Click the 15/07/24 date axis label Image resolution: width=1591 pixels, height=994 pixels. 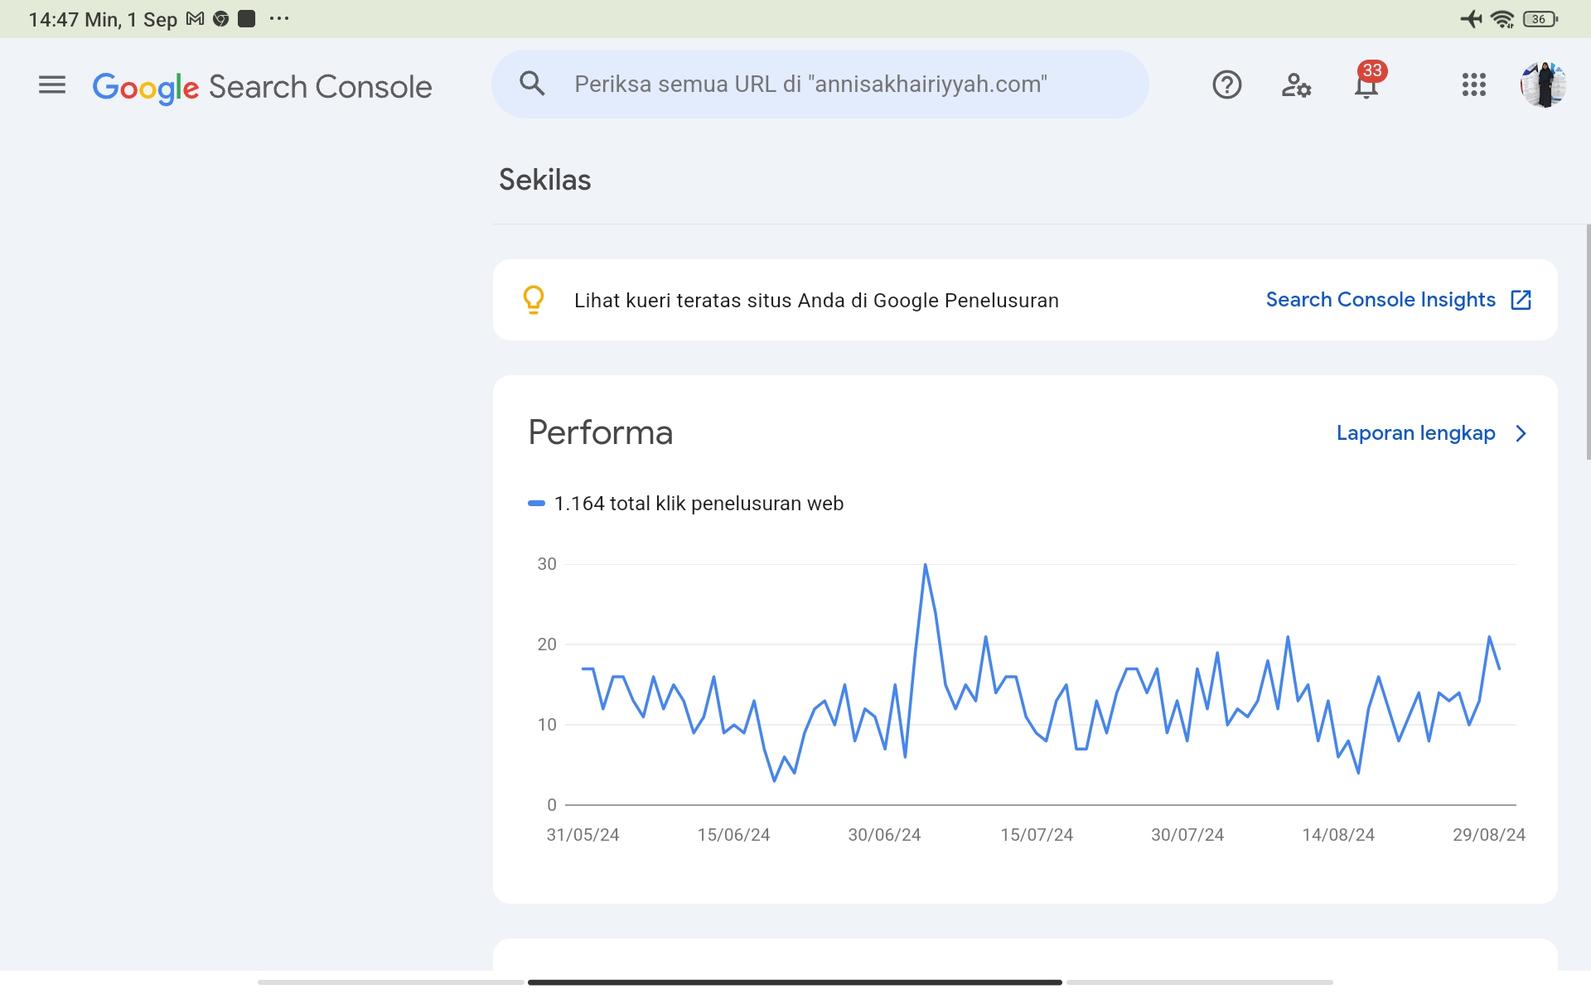click(x=1036, y=835)
